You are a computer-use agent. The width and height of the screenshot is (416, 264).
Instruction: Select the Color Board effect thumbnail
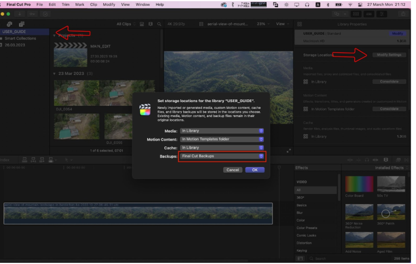tap(359, 184)
